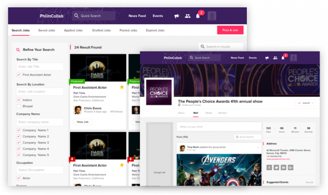This screenshot has width=328, height=195.
Task: Click location pin under event title
Action: 179,105
